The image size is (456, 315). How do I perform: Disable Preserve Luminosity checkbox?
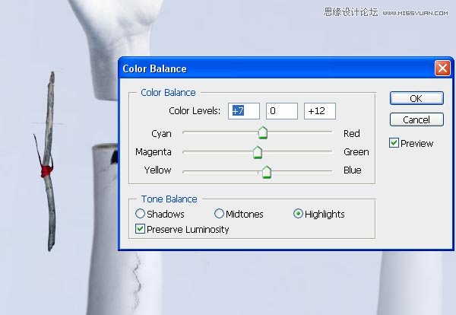tap(140, 229)
